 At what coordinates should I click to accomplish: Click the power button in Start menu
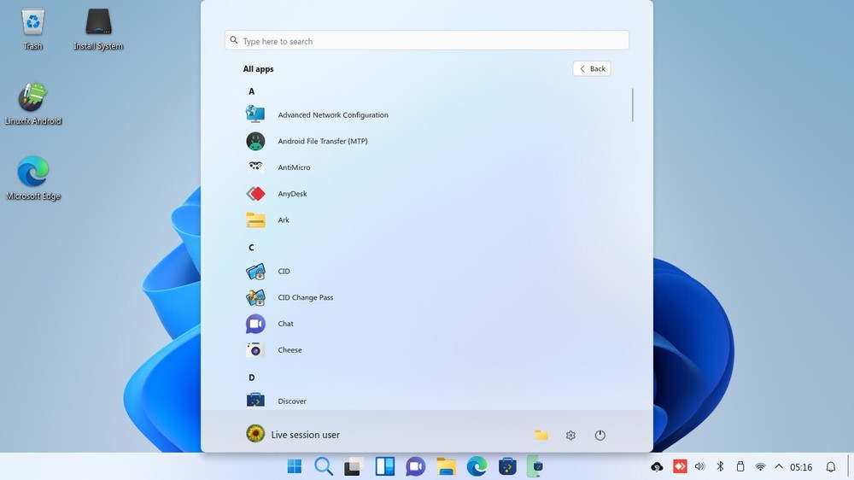pos(600,436)
